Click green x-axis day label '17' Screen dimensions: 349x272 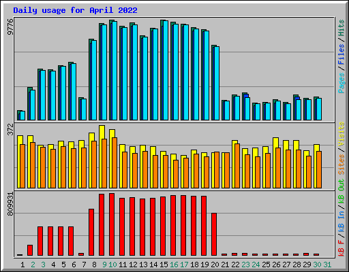184,265
